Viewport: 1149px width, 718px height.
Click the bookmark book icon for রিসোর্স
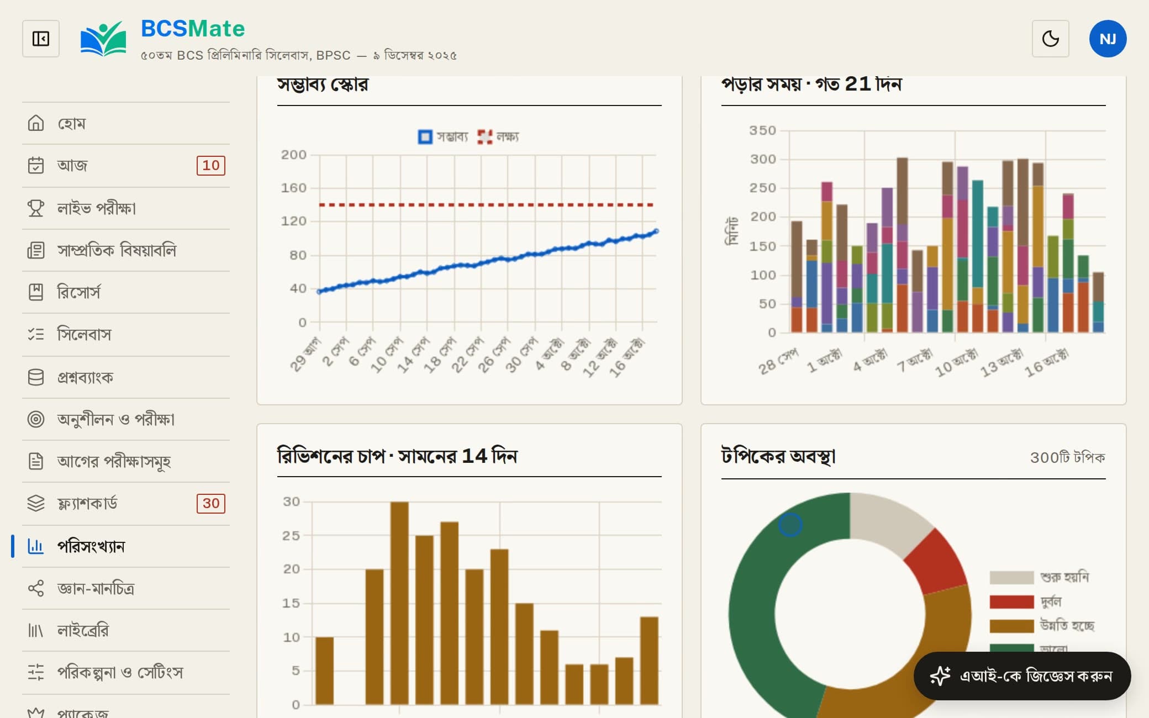(x=36, y=292)
